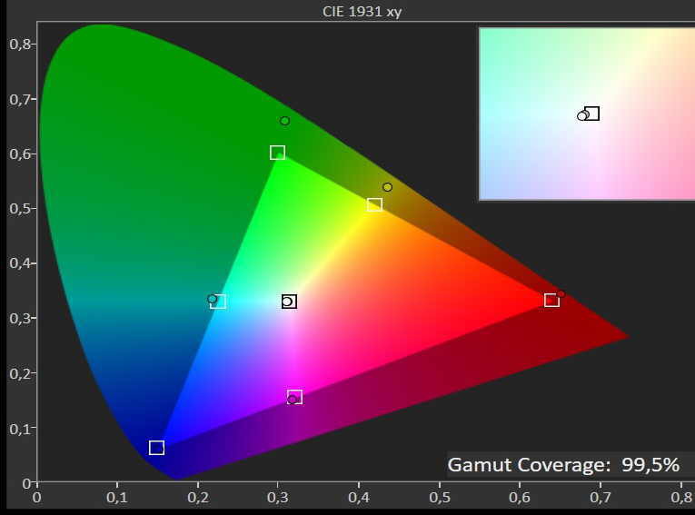Screen dimensions: 695x515
Task: Click the red primary target square
Action: (551, 300)
